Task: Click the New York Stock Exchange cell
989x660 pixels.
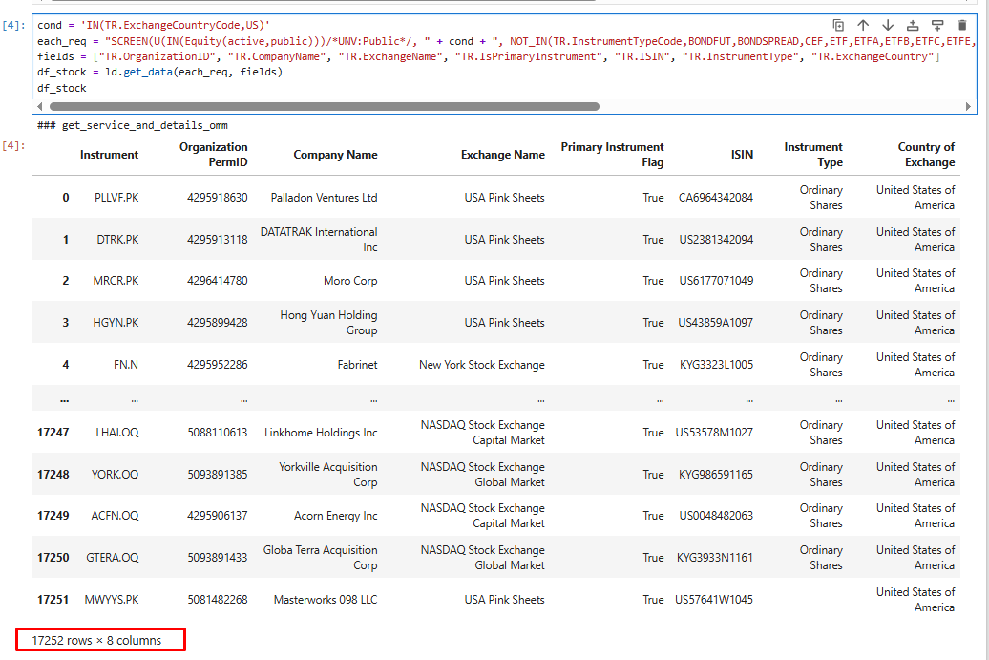Action: pyautogui.click(x=482, y=365)
